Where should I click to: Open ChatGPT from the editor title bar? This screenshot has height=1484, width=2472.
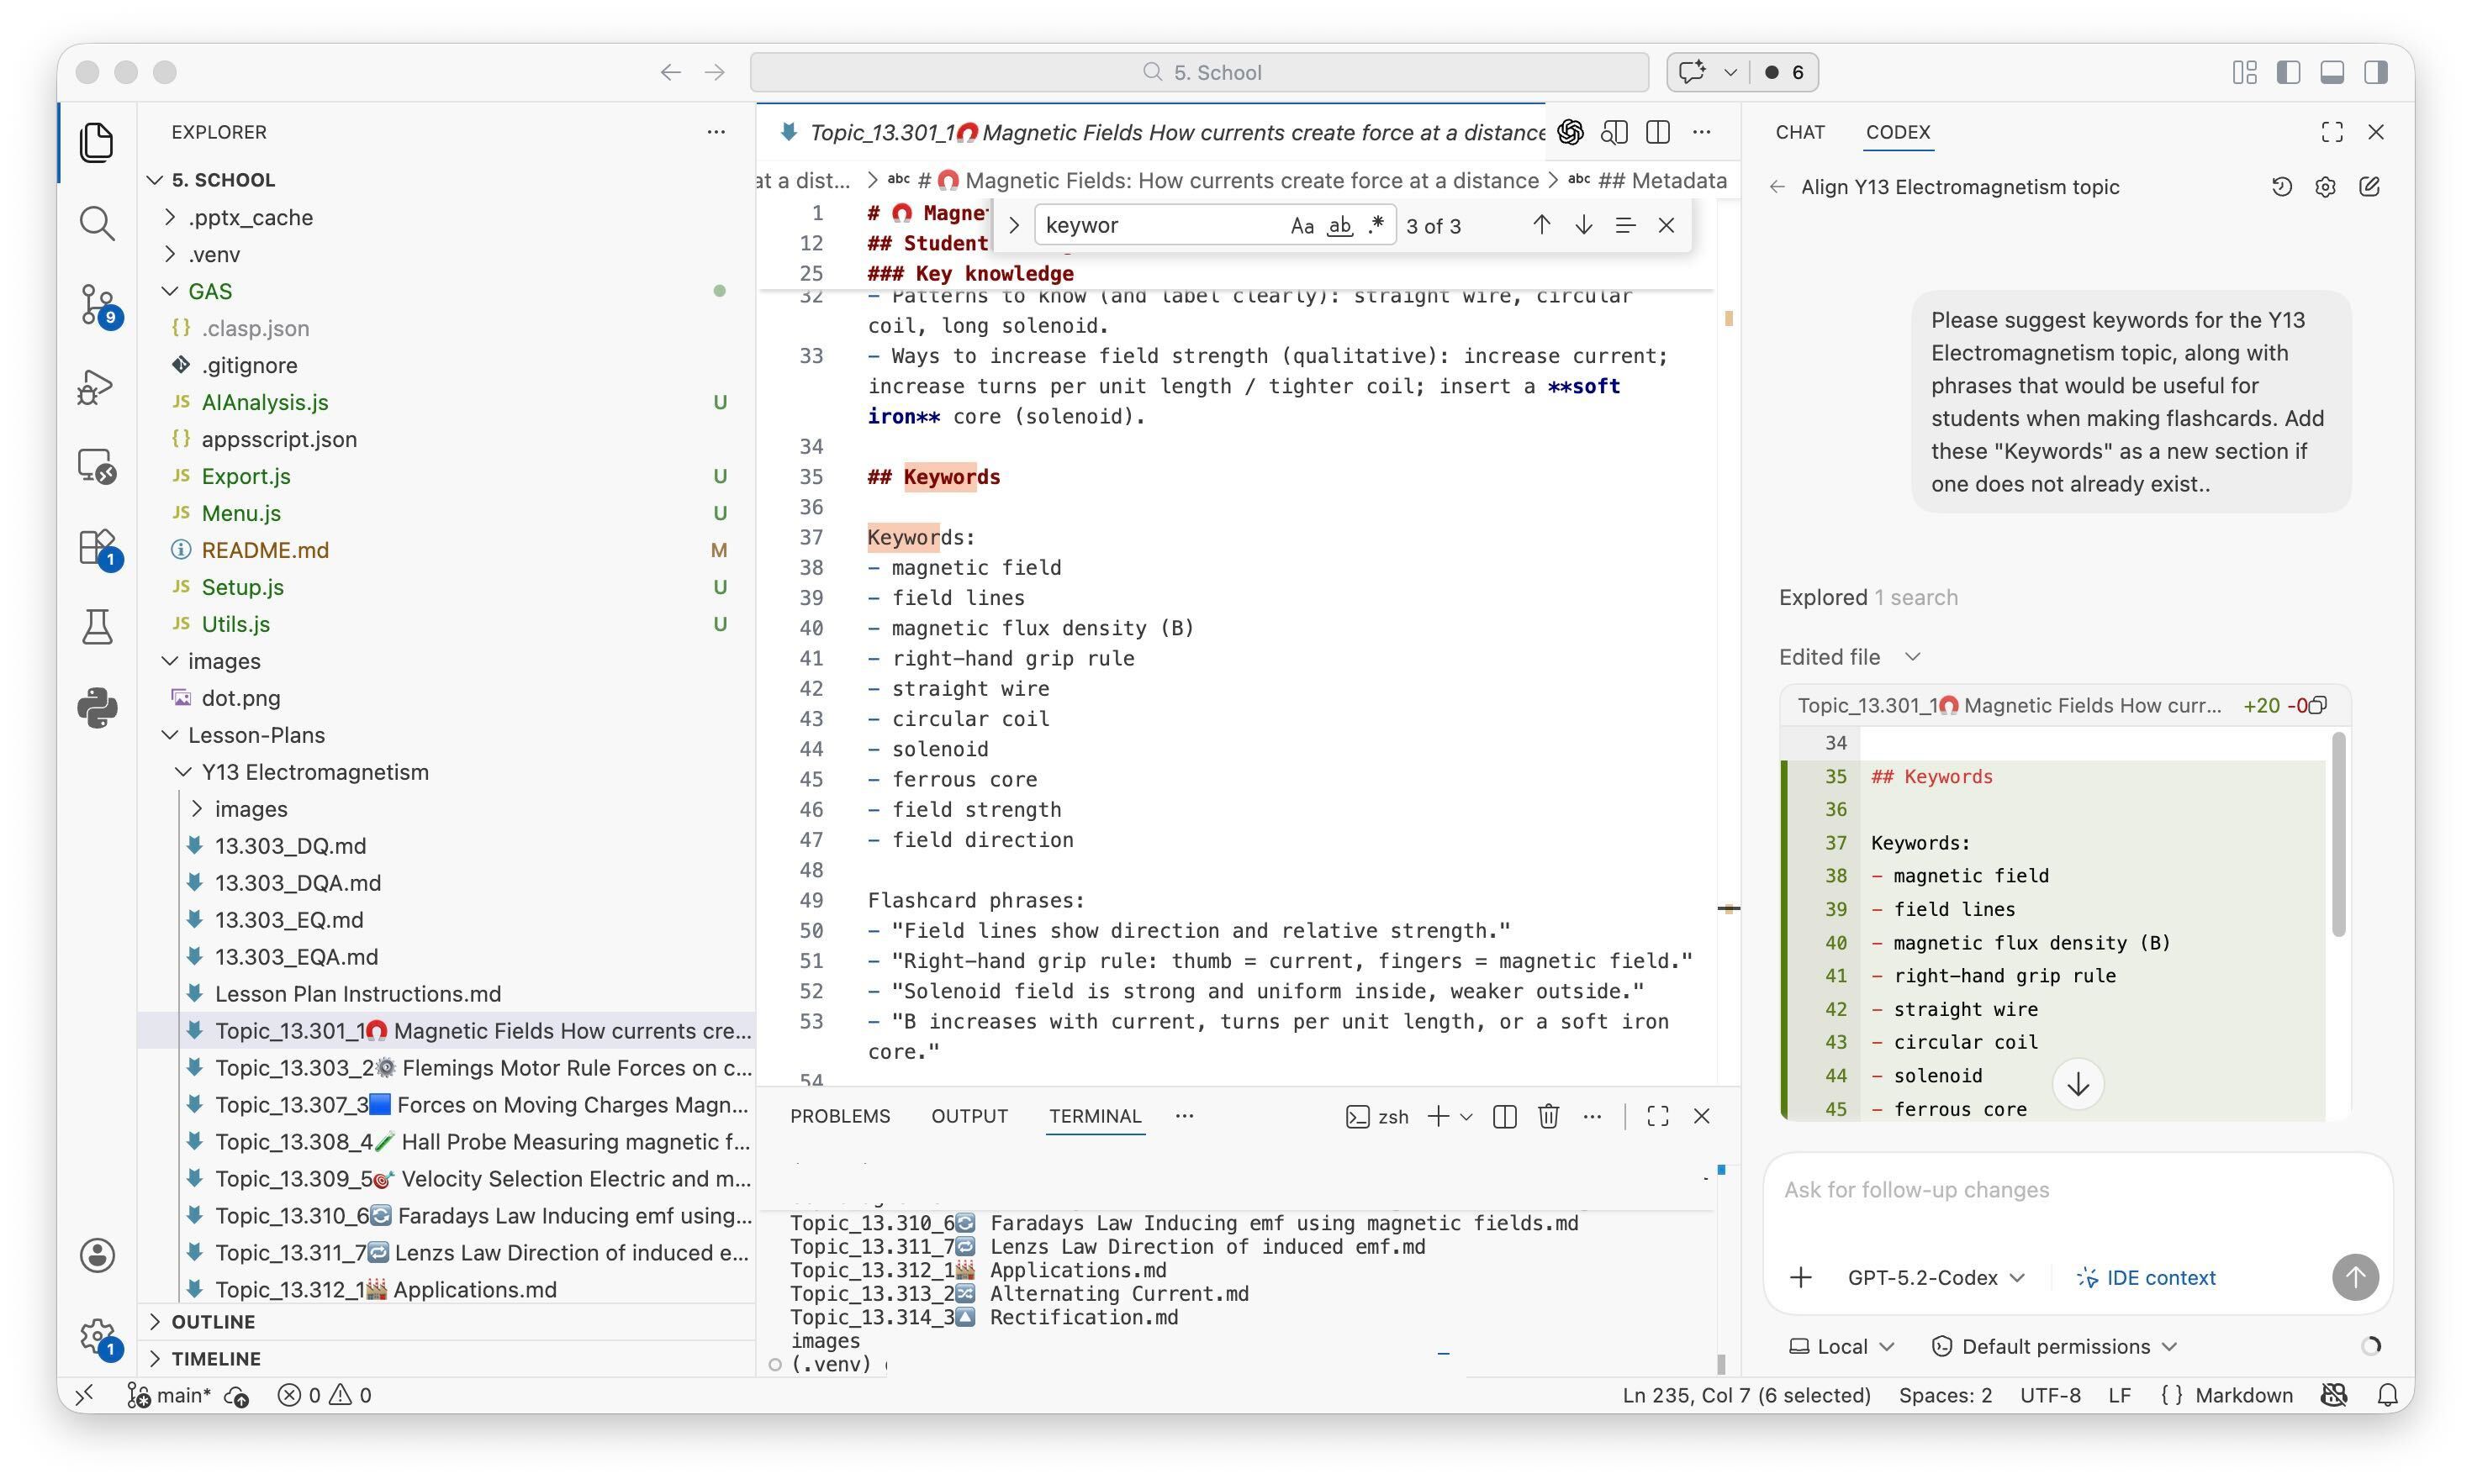(1570, 131)
